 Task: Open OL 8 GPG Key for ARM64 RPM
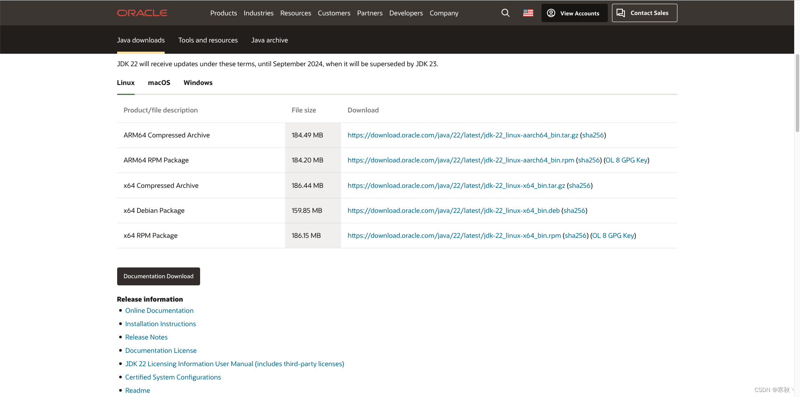point(627,160)
